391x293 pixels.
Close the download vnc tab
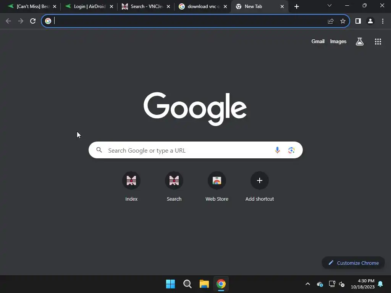click(x=225, y=7)
